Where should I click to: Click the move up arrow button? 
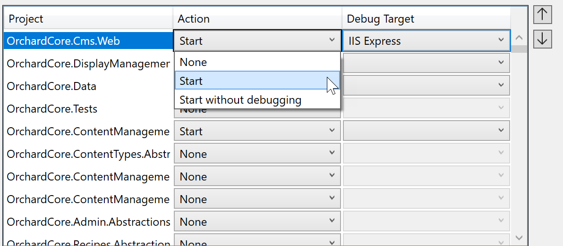coord(542,15)
